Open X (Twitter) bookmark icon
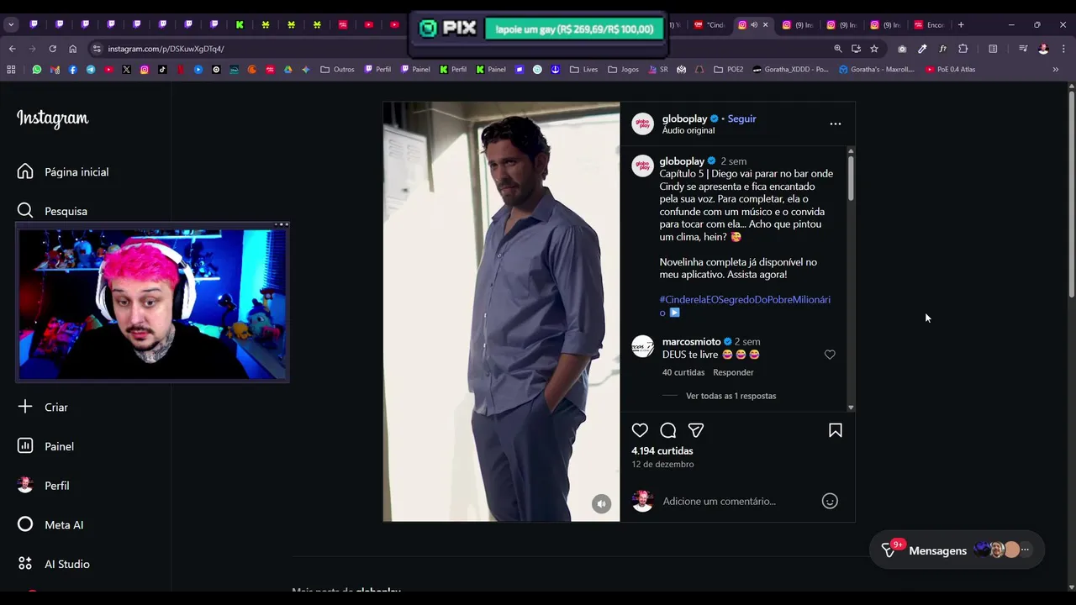 pyautogui.click(x=126, y=70)
